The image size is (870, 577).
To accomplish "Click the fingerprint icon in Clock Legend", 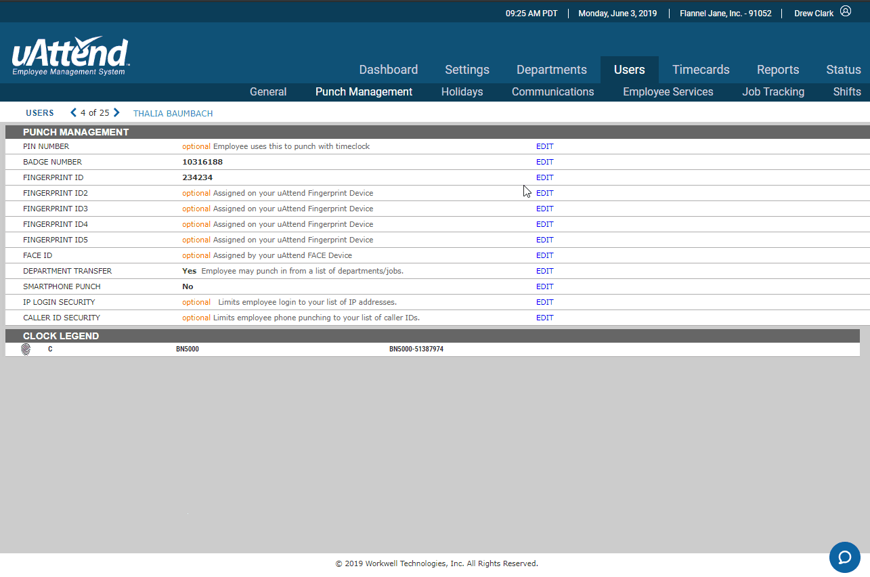I will [26, 349].
